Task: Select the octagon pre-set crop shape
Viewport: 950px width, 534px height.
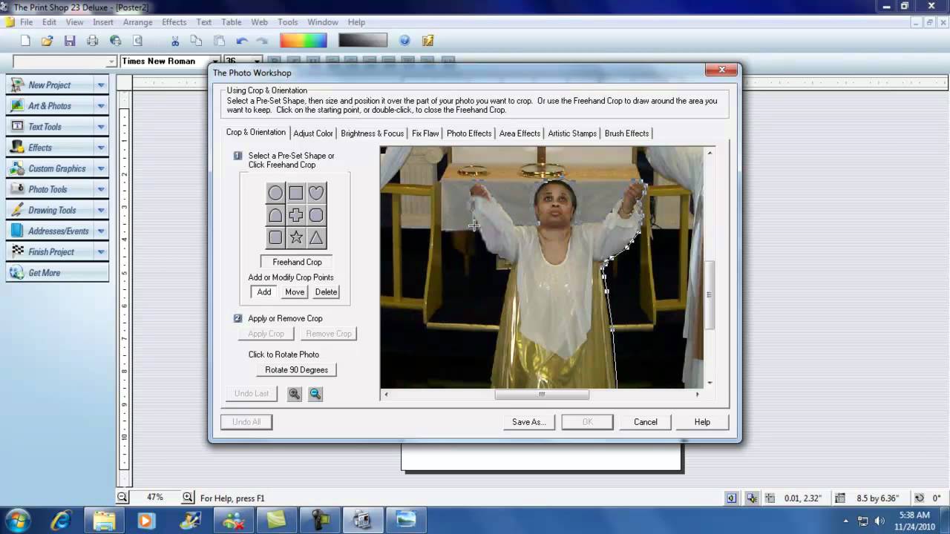Action: pyautogui.click(x=316, y=216)
